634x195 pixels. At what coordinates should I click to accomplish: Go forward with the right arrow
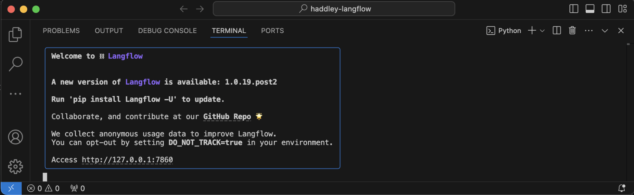point(200,9)
